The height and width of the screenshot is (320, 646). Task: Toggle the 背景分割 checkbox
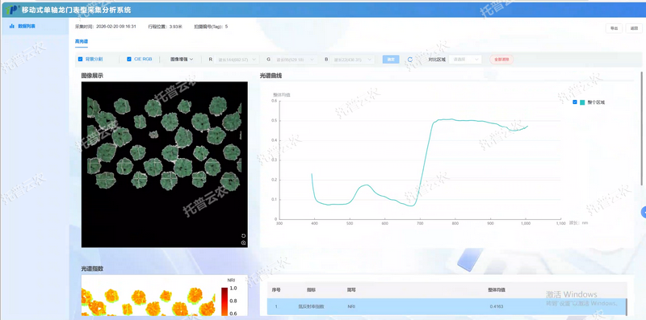point(80,59)
